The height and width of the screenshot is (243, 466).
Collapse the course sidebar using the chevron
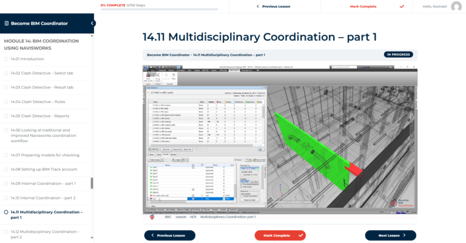tap(92, 24)
